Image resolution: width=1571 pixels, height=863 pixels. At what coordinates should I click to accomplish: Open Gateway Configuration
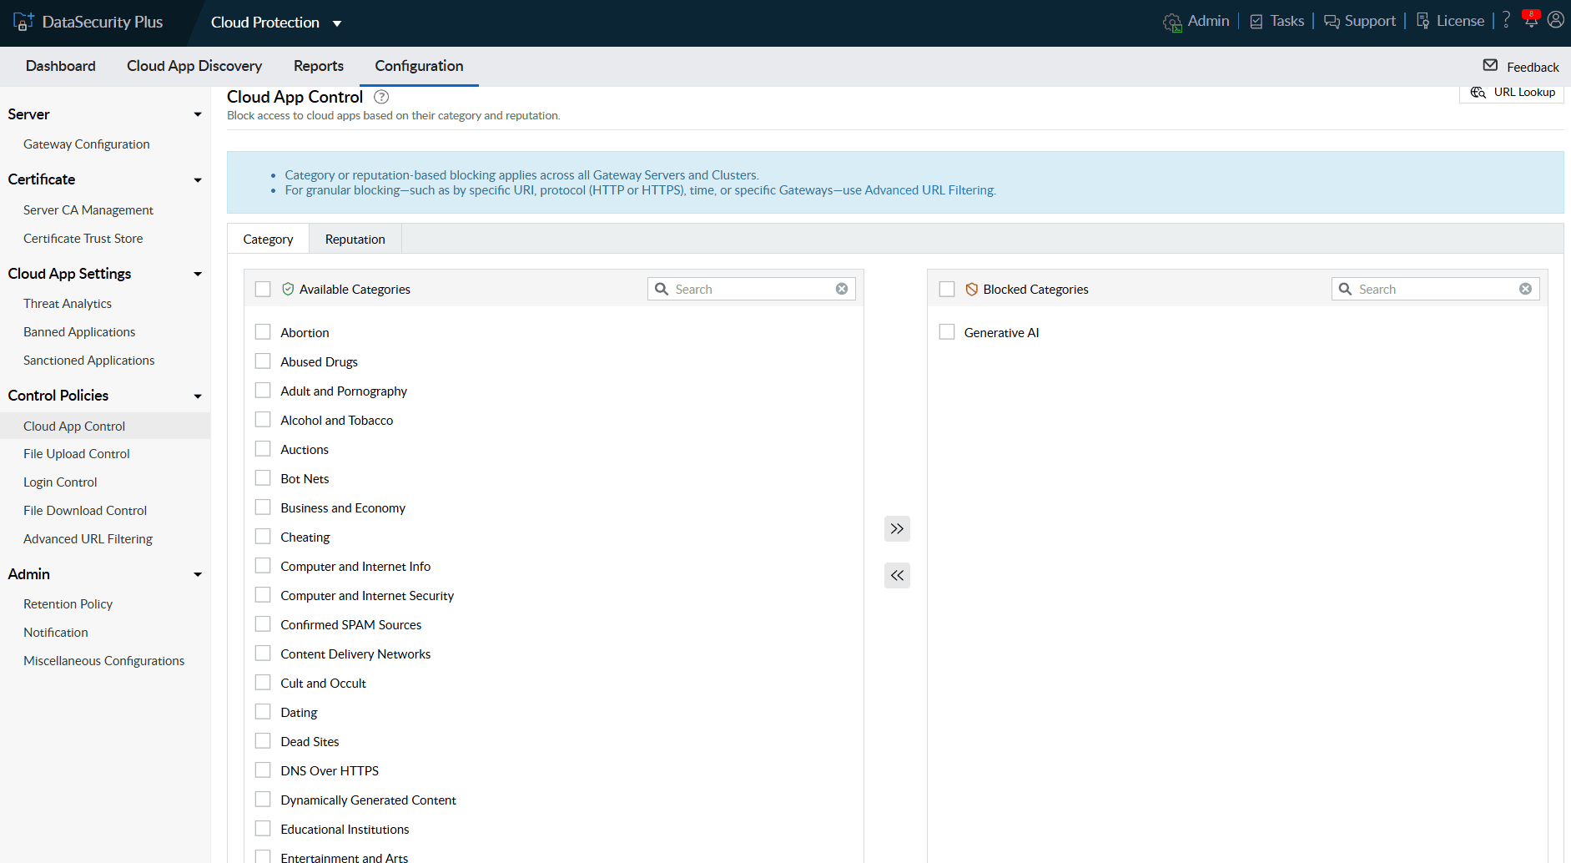tap(87, 144)
